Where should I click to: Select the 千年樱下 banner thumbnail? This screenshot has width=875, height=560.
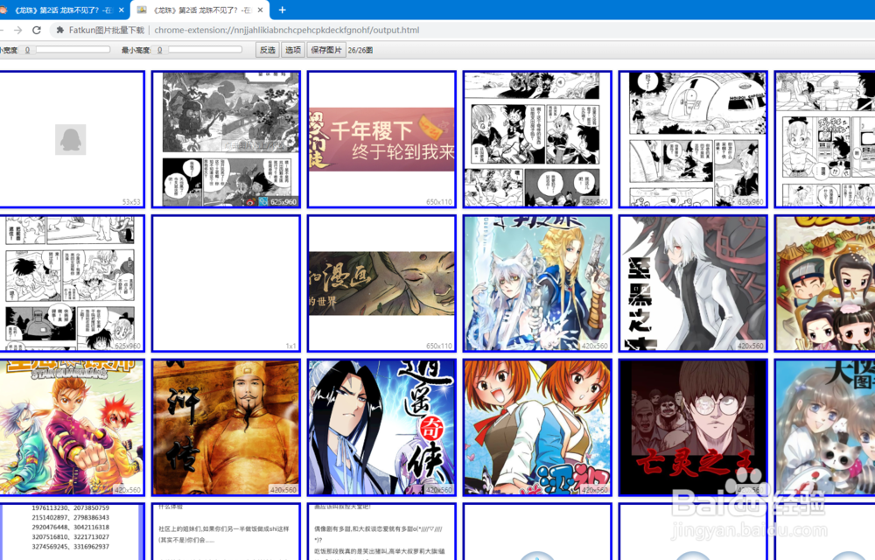(381, 139)
